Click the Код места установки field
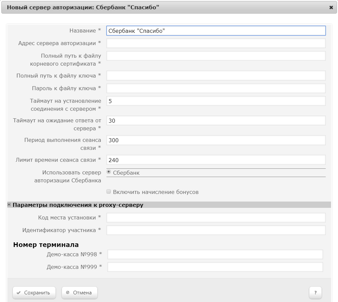The image size is (338, 302). (216, 217)
